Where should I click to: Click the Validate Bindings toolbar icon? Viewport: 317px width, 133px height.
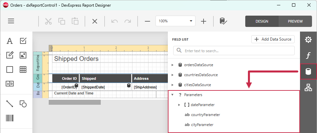223,21
